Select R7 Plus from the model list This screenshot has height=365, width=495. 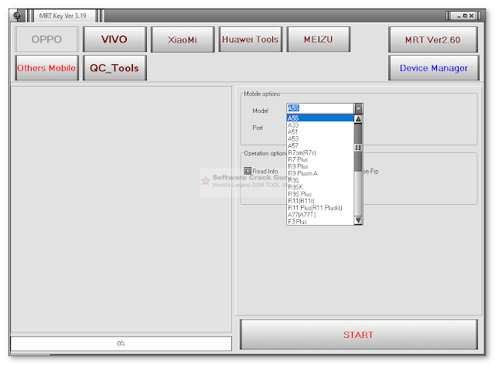320,160
